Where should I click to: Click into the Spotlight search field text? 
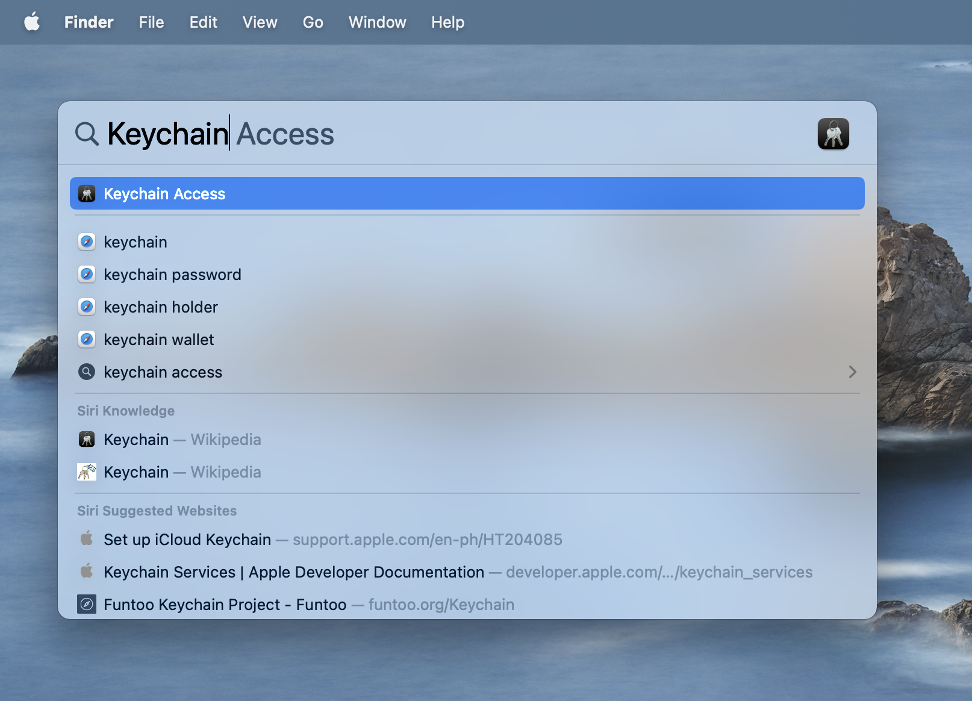pyautogui.click(x=220, y=134)
